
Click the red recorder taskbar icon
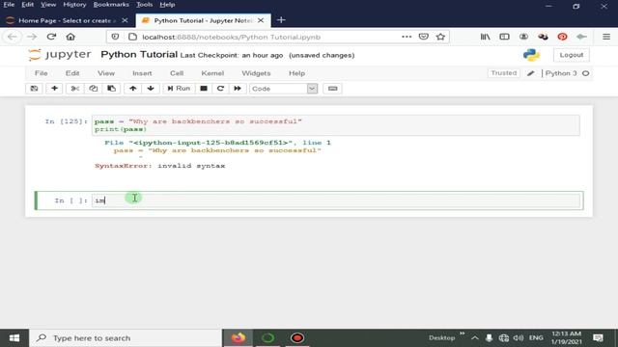297,338
